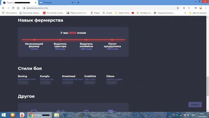
Task: Go back using the browser arrow
Action: click(x=3, y=8)
